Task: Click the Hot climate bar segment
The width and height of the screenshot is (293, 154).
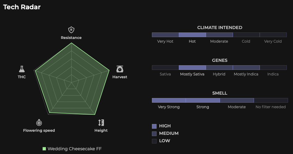Action: (x=192, y=35)
